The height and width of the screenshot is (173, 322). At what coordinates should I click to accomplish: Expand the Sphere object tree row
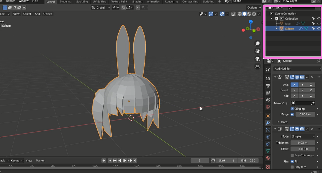click(277, 28)
